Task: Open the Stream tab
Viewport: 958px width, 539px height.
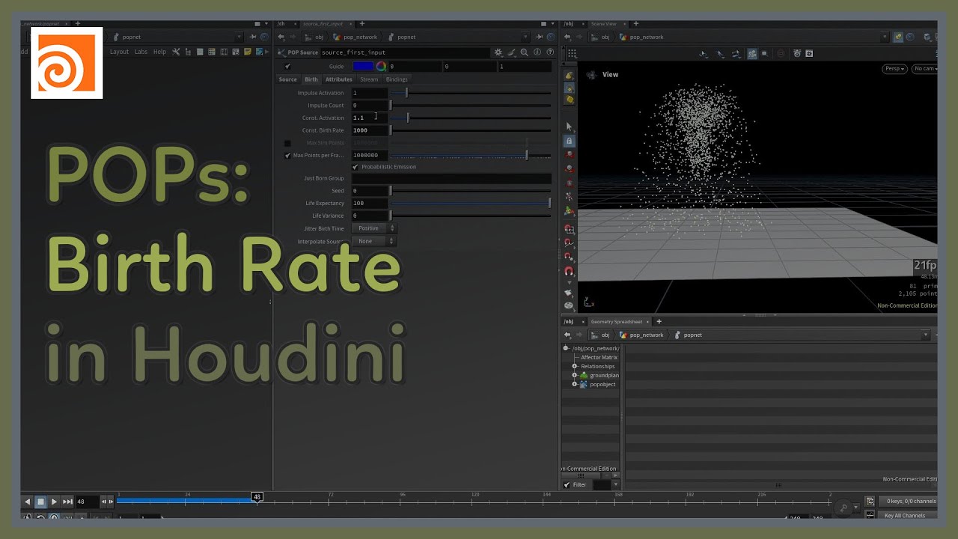Action: pyautogui.click(x=369, y=79)
